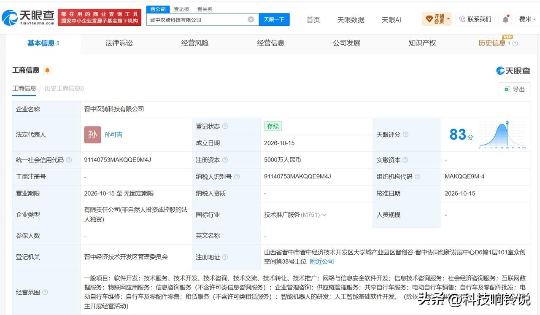Open the 经营信息 tab
540x315 pixels.
click(x=271, y=43)
